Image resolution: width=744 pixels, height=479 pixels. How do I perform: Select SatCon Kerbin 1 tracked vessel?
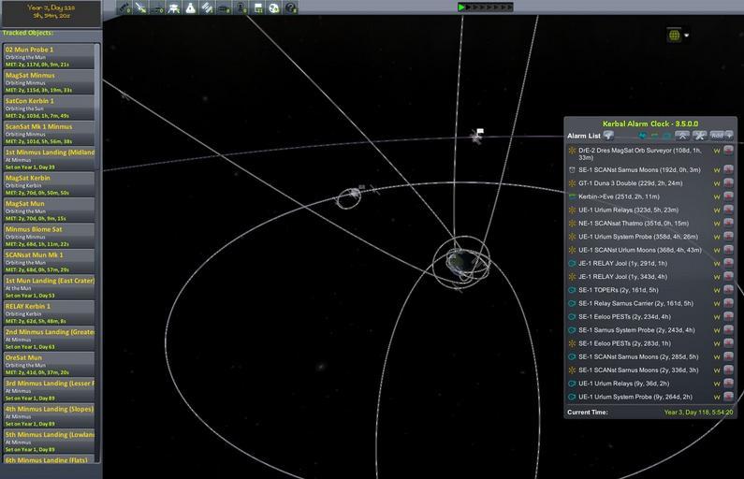point(50,108)
